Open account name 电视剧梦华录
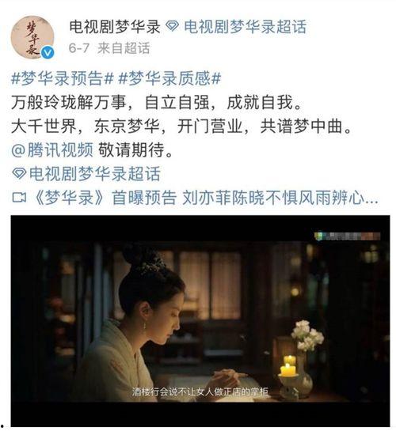Viewport: 396px width, 431px height. point(115,27)
